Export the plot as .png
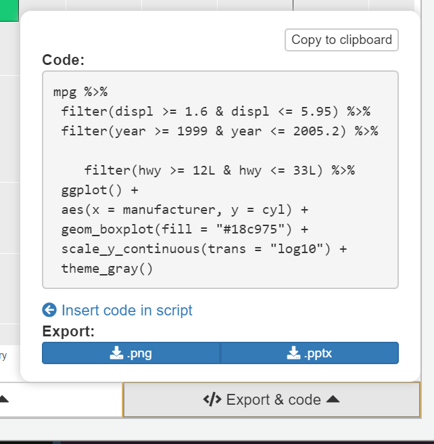 [x=131, y=353]
